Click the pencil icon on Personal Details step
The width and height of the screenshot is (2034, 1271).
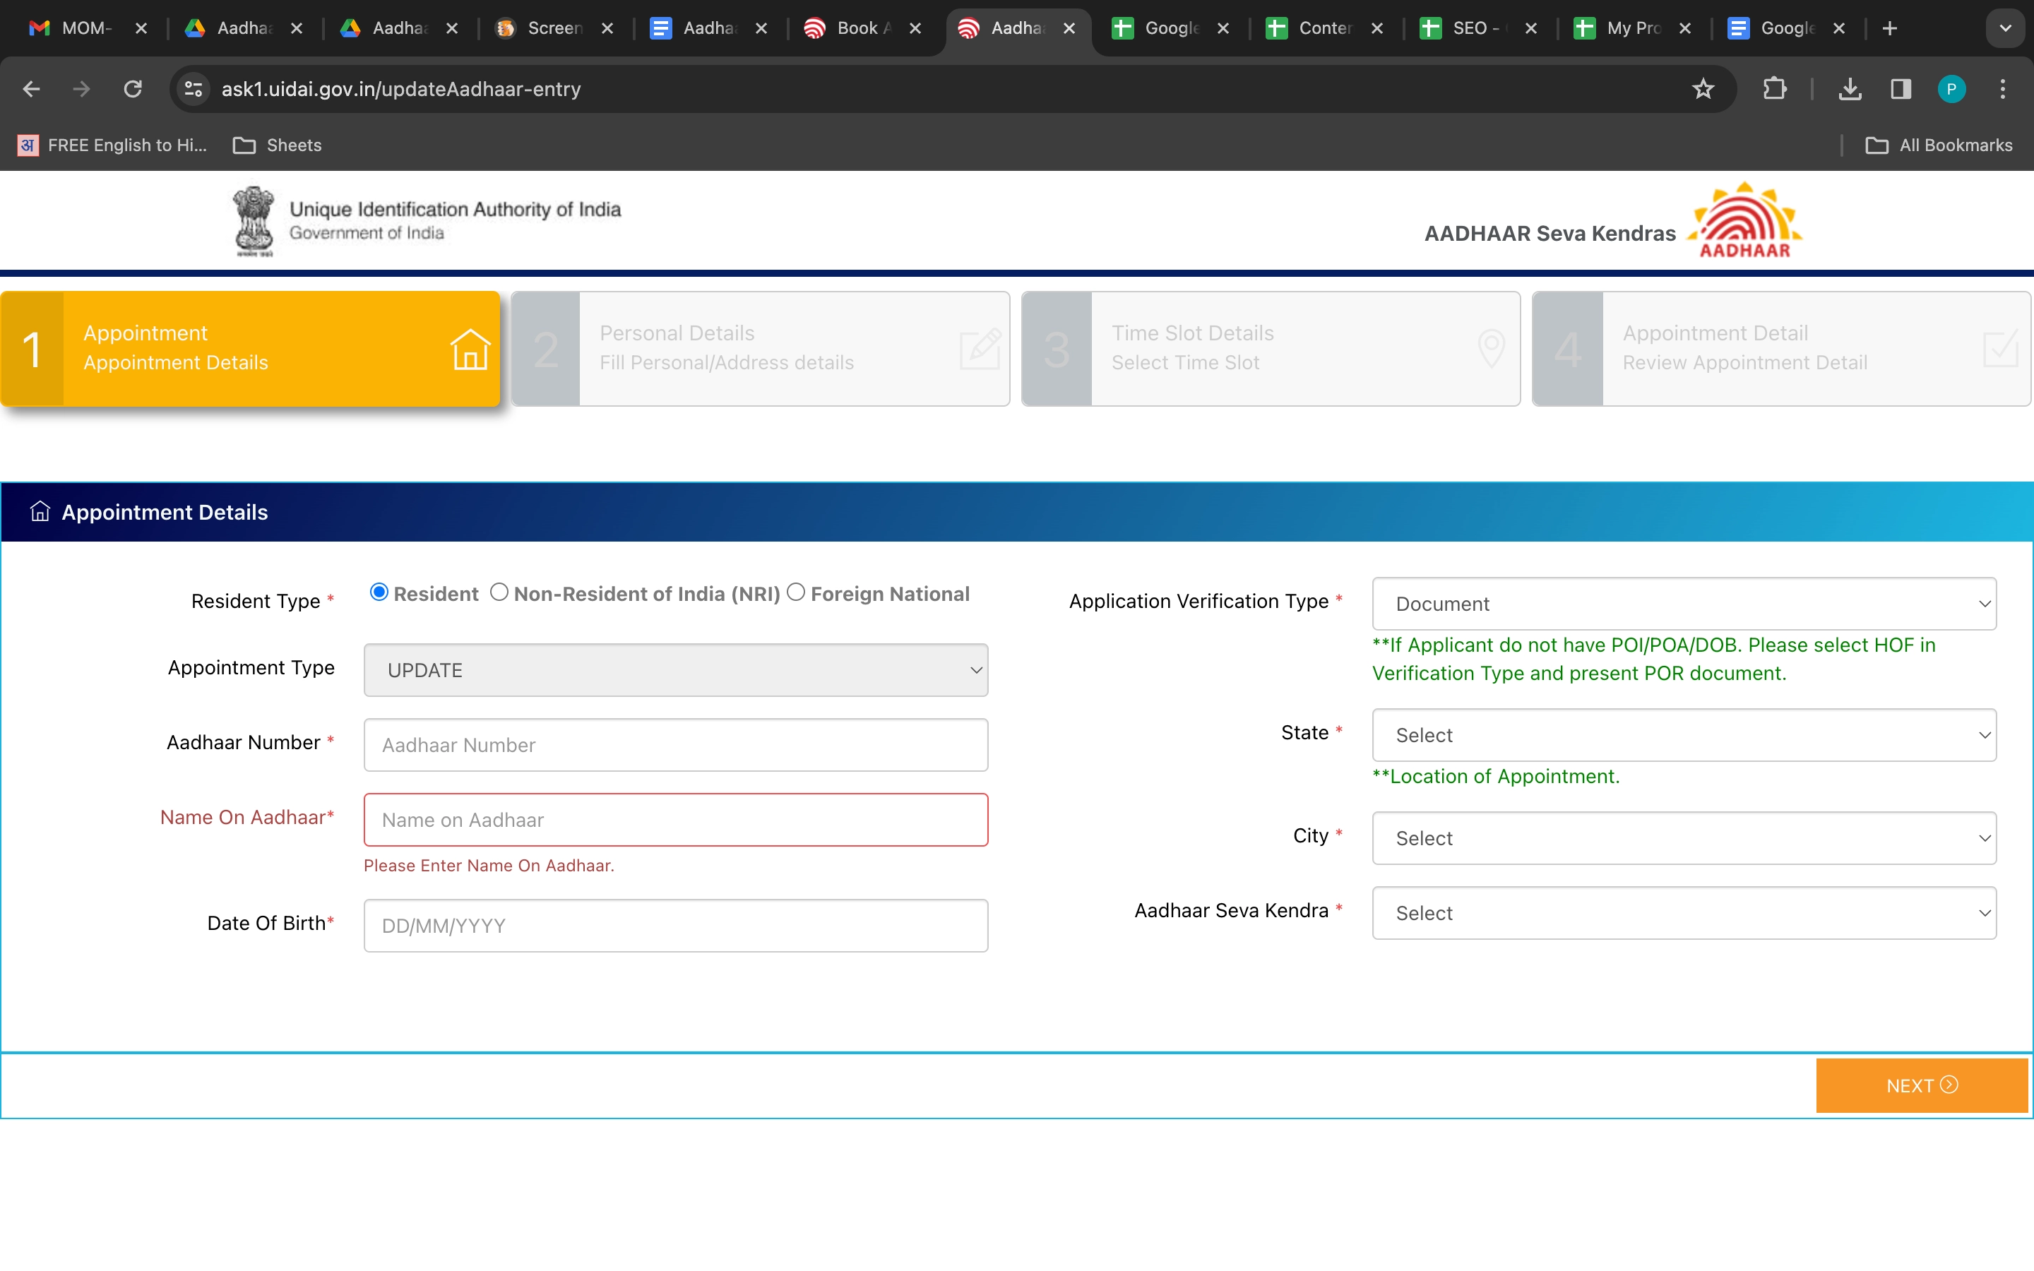click(x=980, y=348)
